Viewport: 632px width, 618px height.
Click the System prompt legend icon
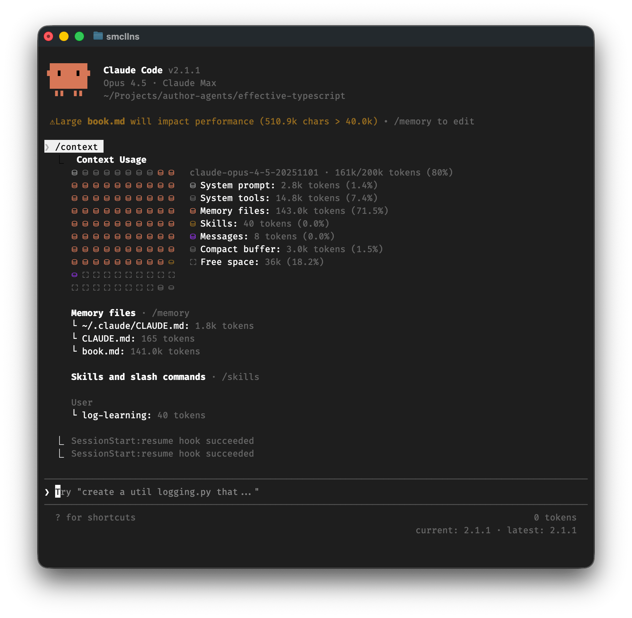(193, 185)
